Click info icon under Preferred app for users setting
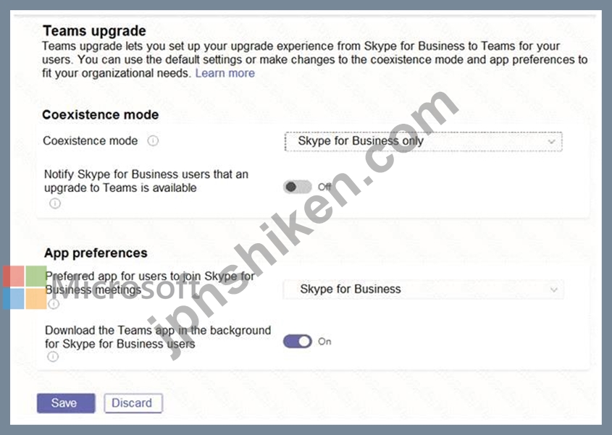 click(54, 303)
